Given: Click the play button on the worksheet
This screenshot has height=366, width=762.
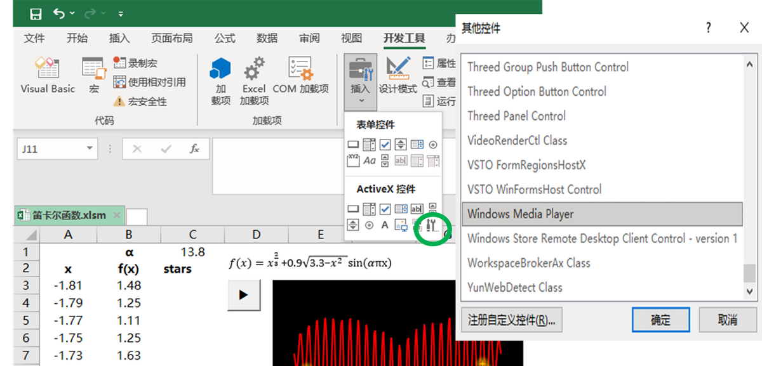Looking at the screenshot, I should [244, 295].
